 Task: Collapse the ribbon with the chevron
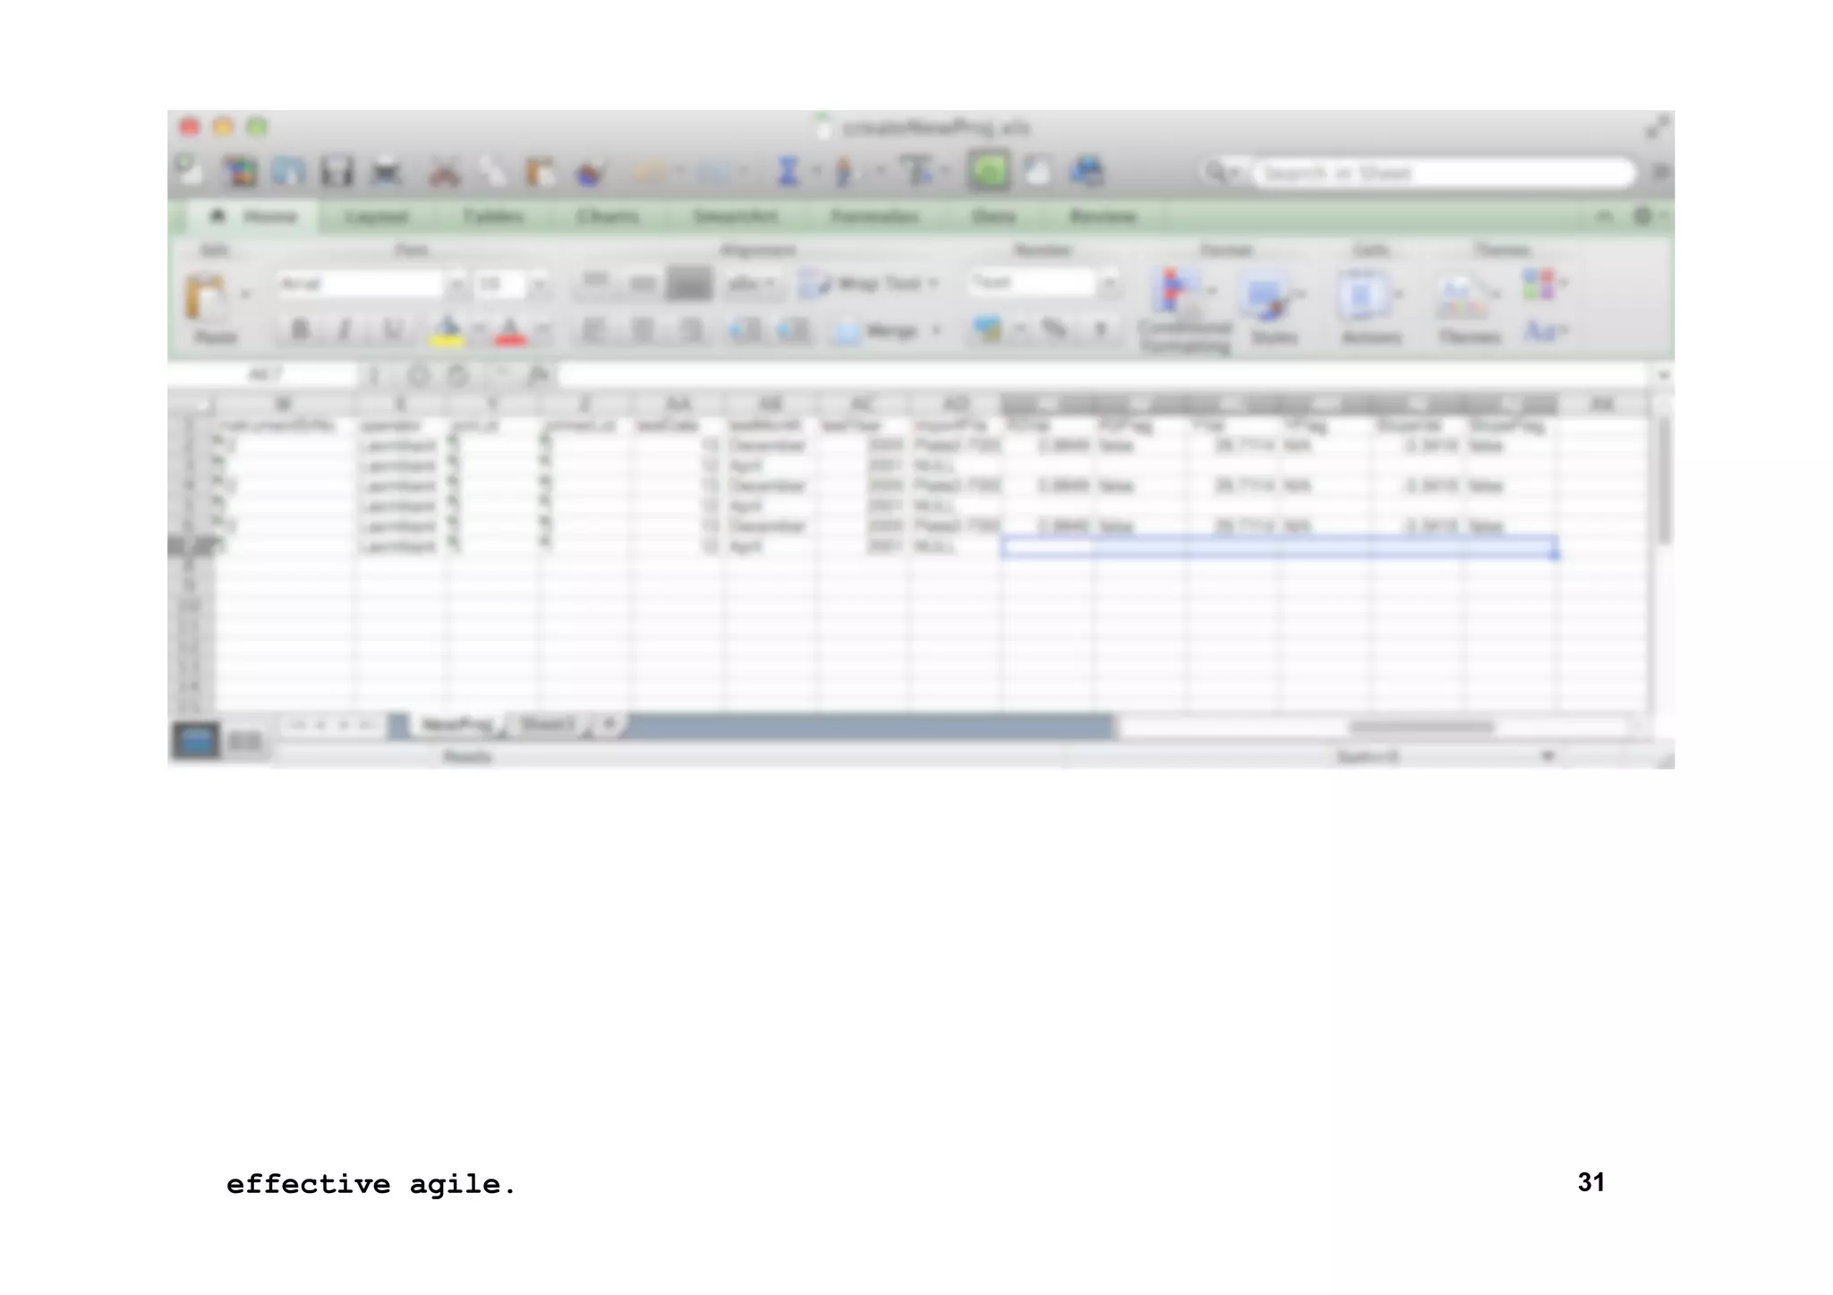[x=1604, y=217]
